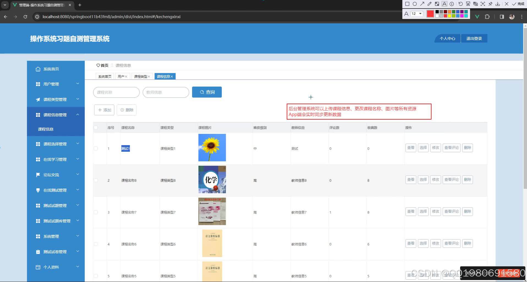Image resolution: width=527 pixels, height=282 pixels.
Task: Expand the 在线测试管理 sidebar menu
Action: click(56, 190)
